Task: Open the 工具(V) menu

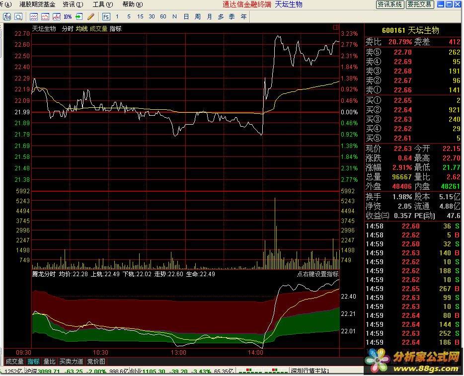Action: pos(103,4)
